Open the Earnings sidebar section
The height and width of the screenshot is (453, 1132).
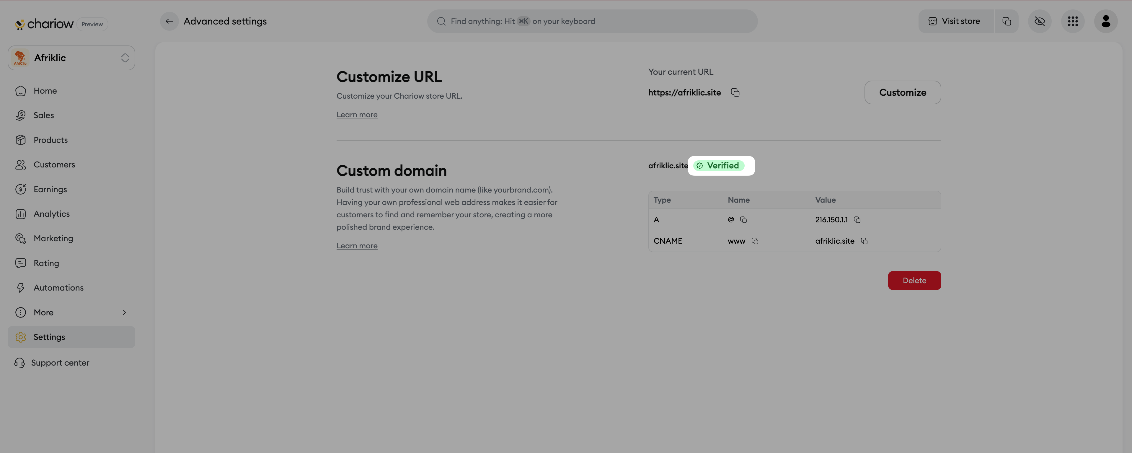(x=50, y=189)
